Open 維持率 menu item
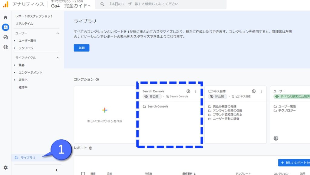 click(23, 87)
